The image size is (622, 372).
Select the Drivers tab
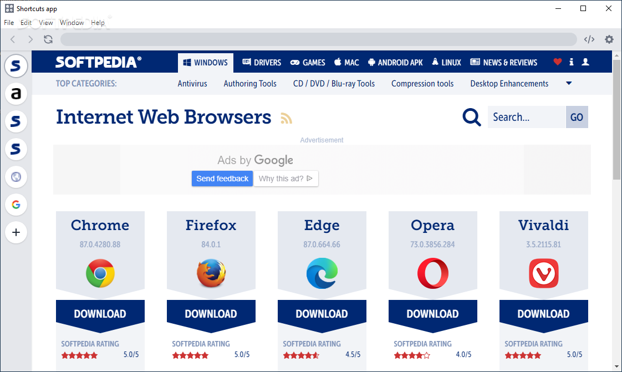pyautogui.click(x=262, y=63)
